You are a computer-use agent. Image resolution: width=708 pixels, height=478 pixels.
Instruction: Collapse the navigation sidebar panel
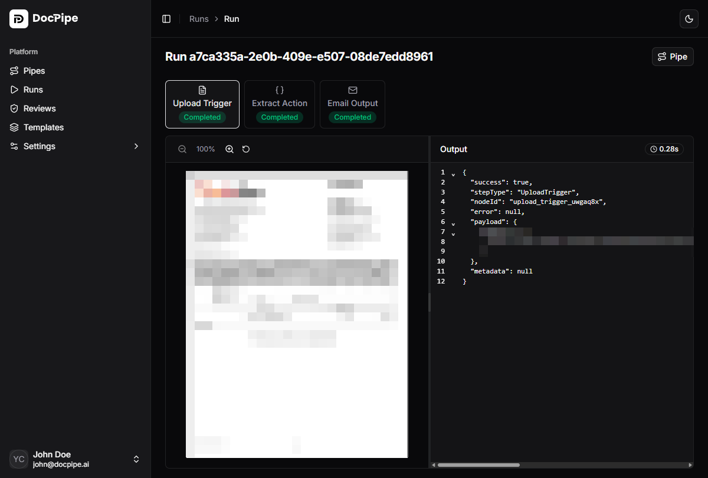click(166, 18)
